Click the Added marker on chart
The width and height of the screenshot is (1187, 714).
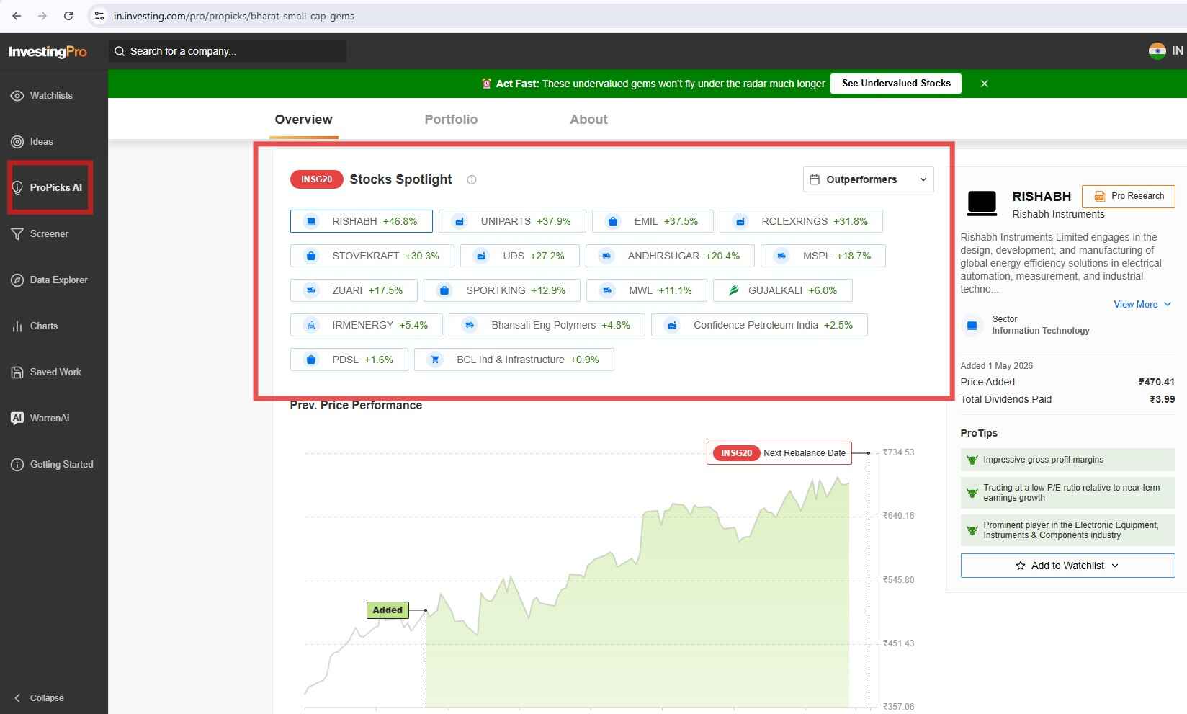(x=388, y=610)
